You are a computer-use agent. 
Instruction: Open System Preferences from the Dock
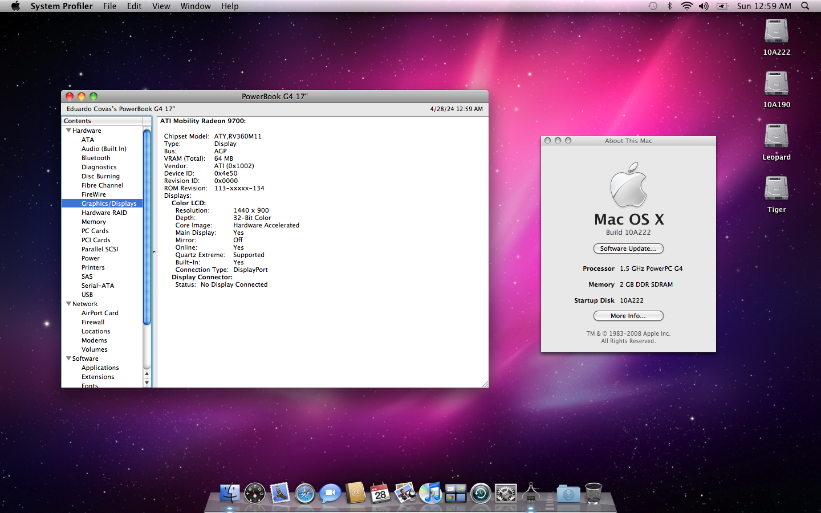[x=506, y=494]
